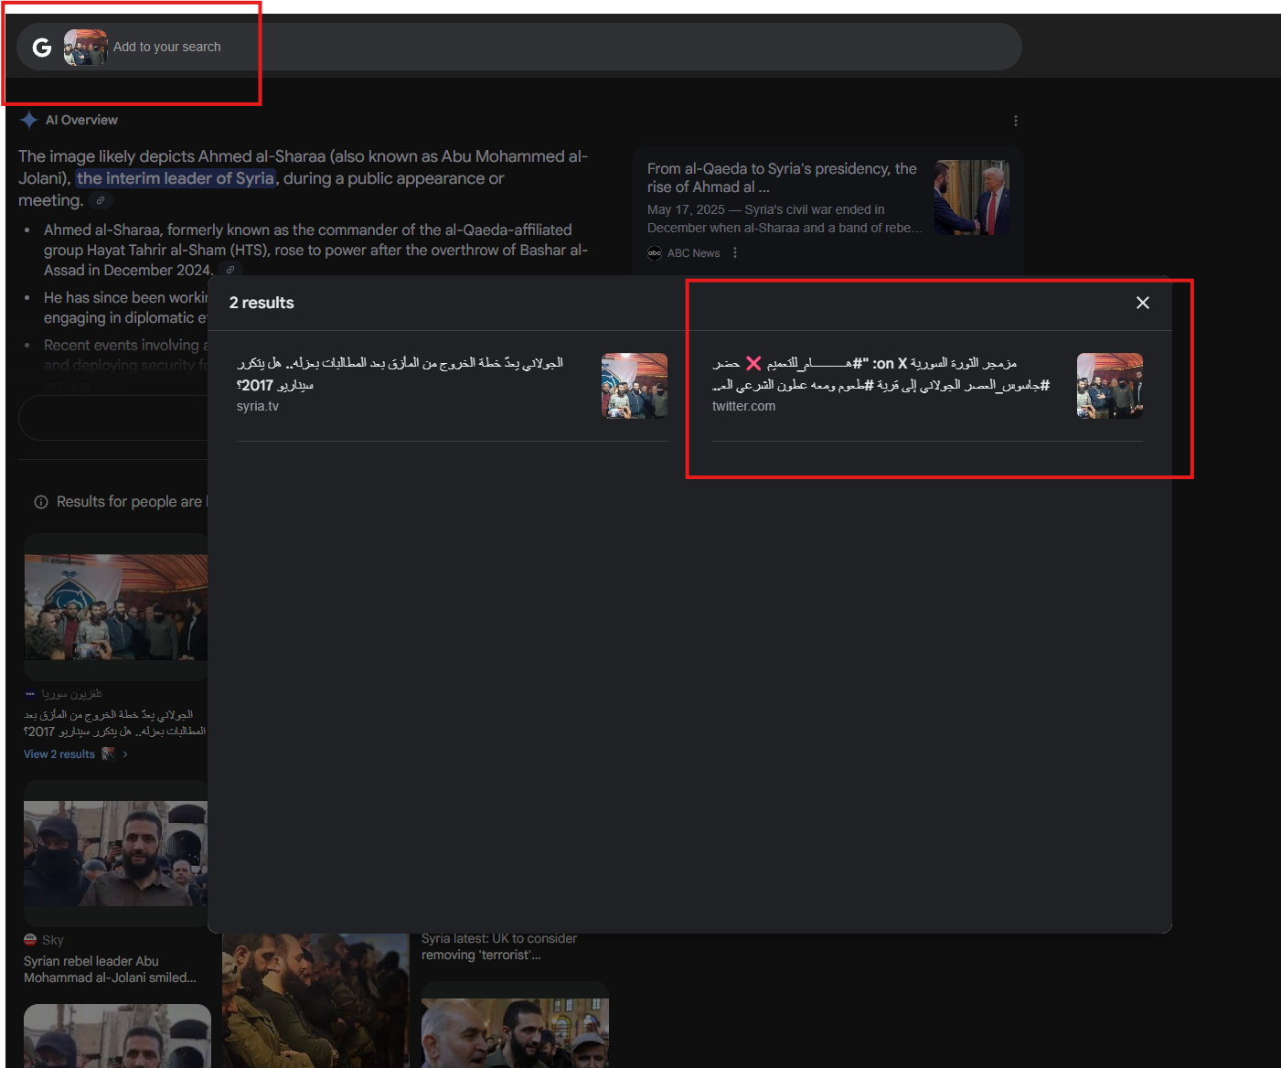Click the syria.tv result thumbnail

click(x=635, y=386)
